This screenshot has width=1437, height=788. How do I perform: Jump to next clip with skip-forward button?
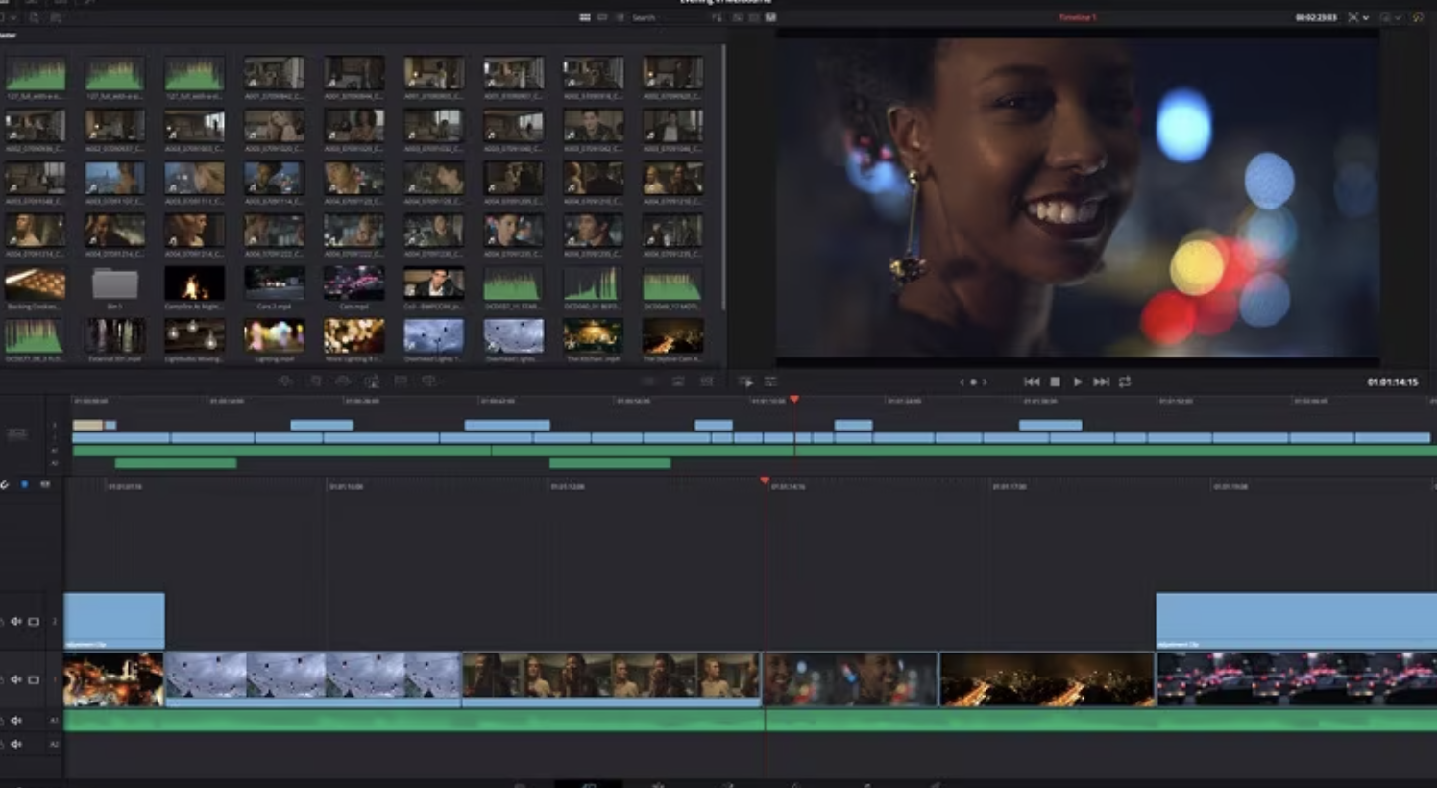click(x=1102, y=382)
